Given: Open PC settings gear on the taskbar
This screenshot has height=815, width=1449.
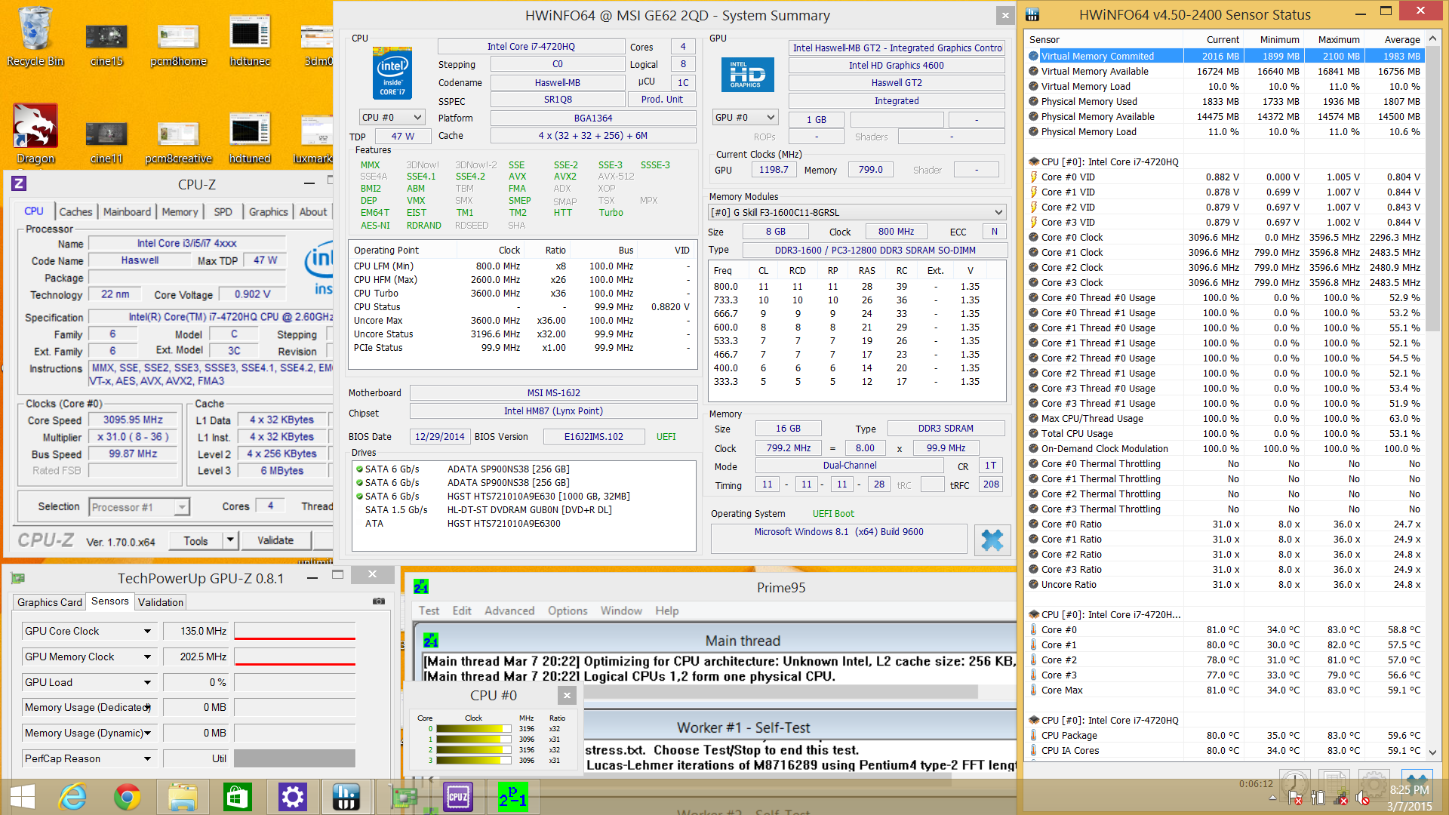Looking at the screenshot, I should pos(292,797).
